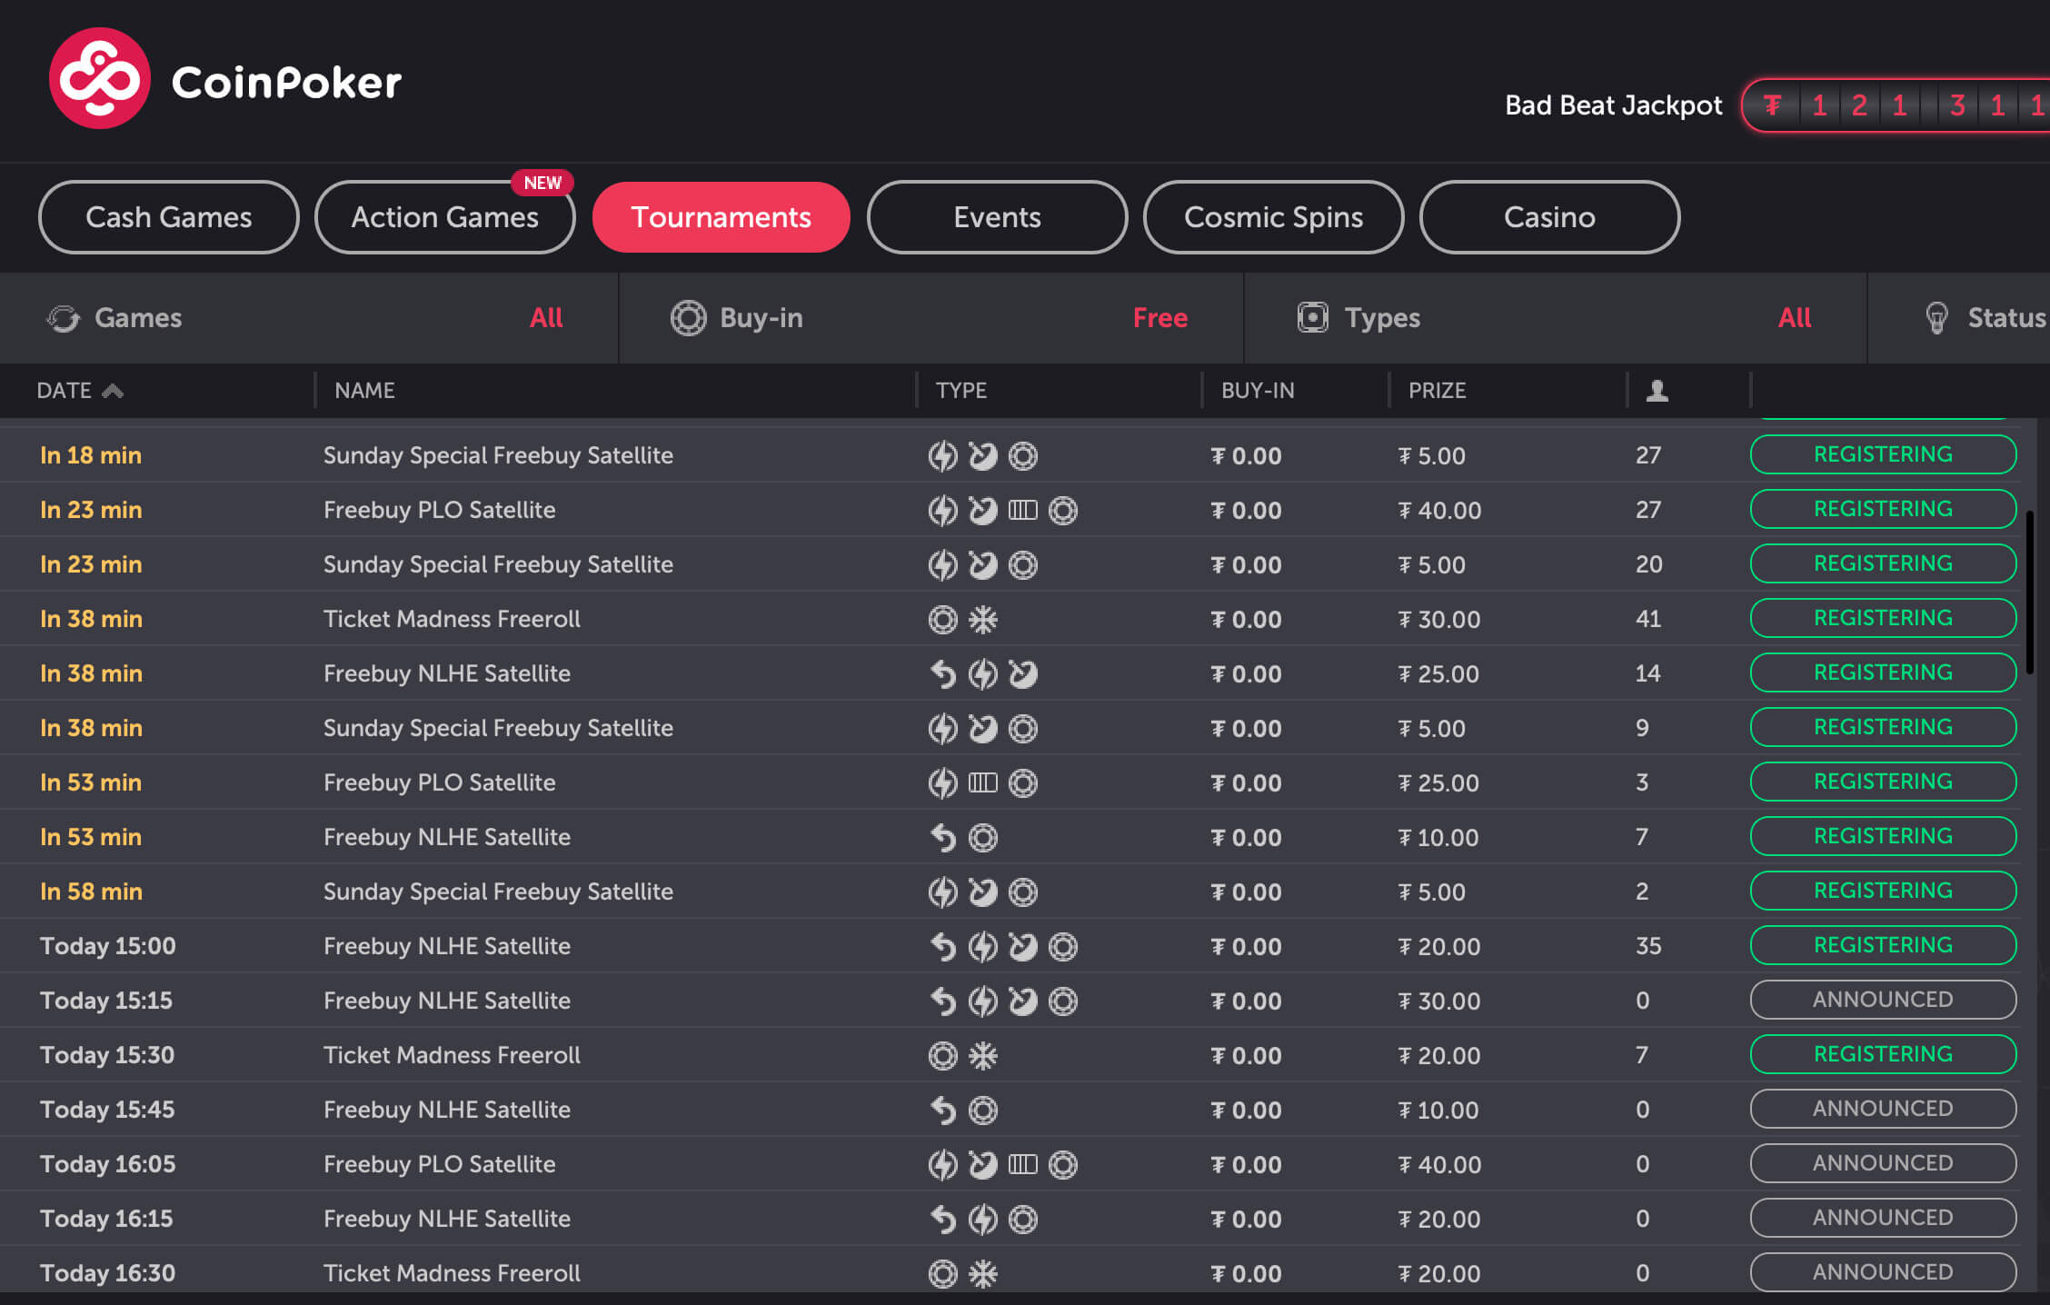Image resolution: width=2050 pixels, height=1305 pixels.
Task: Open Buy-in filter showing Free
Action: tap(1159, 318)
